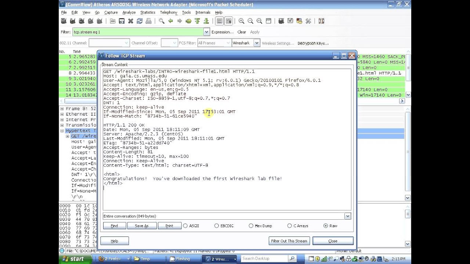
Task: Toggle packet list colorize button
Action: (x=220, y=21)
